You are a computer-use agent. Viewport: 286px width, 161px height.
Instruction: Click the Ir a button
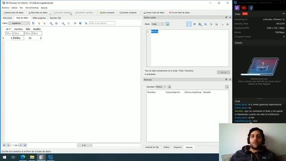pos(84,145)
